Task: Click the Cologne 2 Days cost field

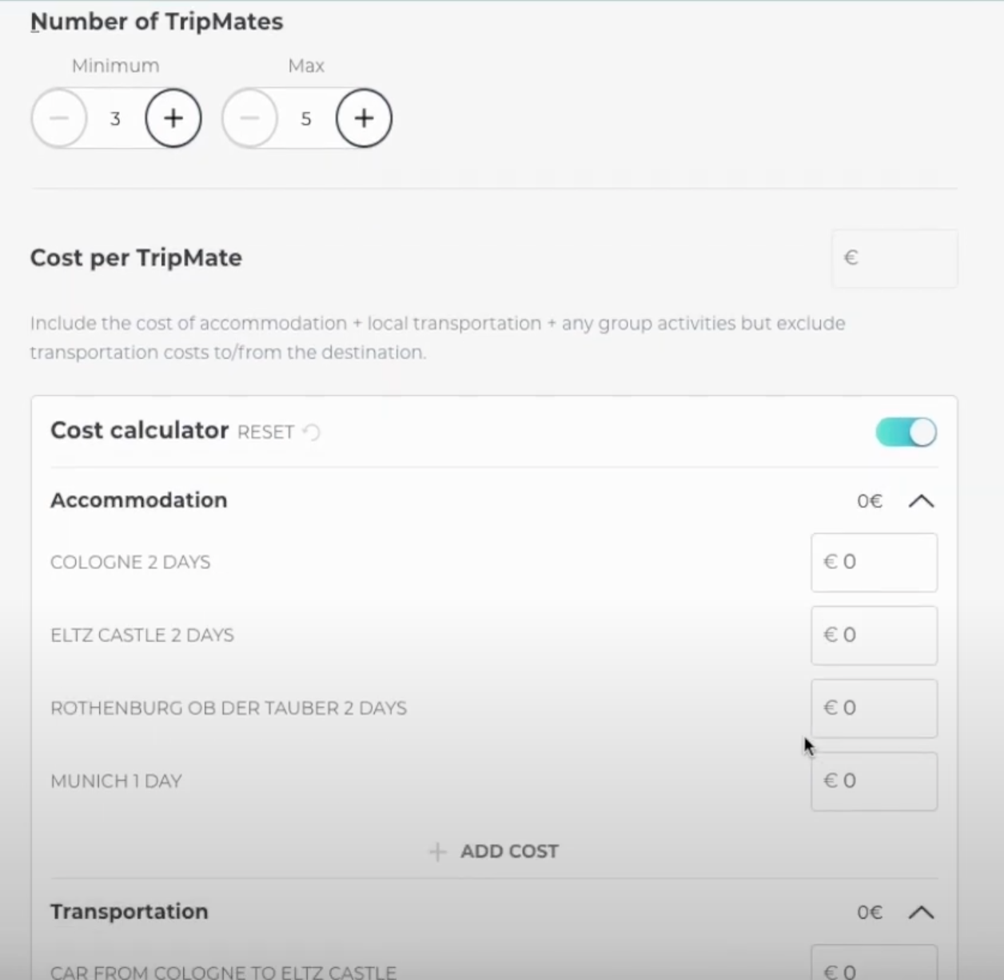Action: coord(874,563)
